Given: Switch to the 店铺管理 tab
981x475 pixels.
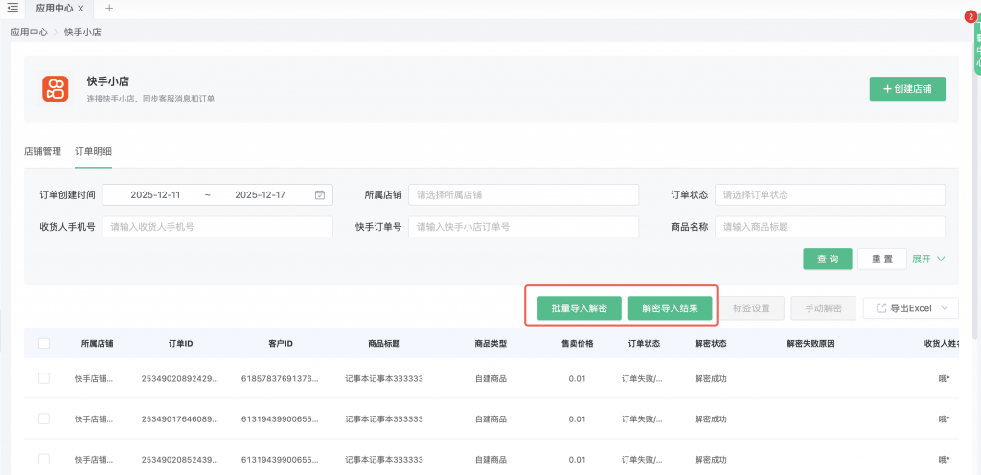Looking at the screenshot, I should tap(42, 151).
